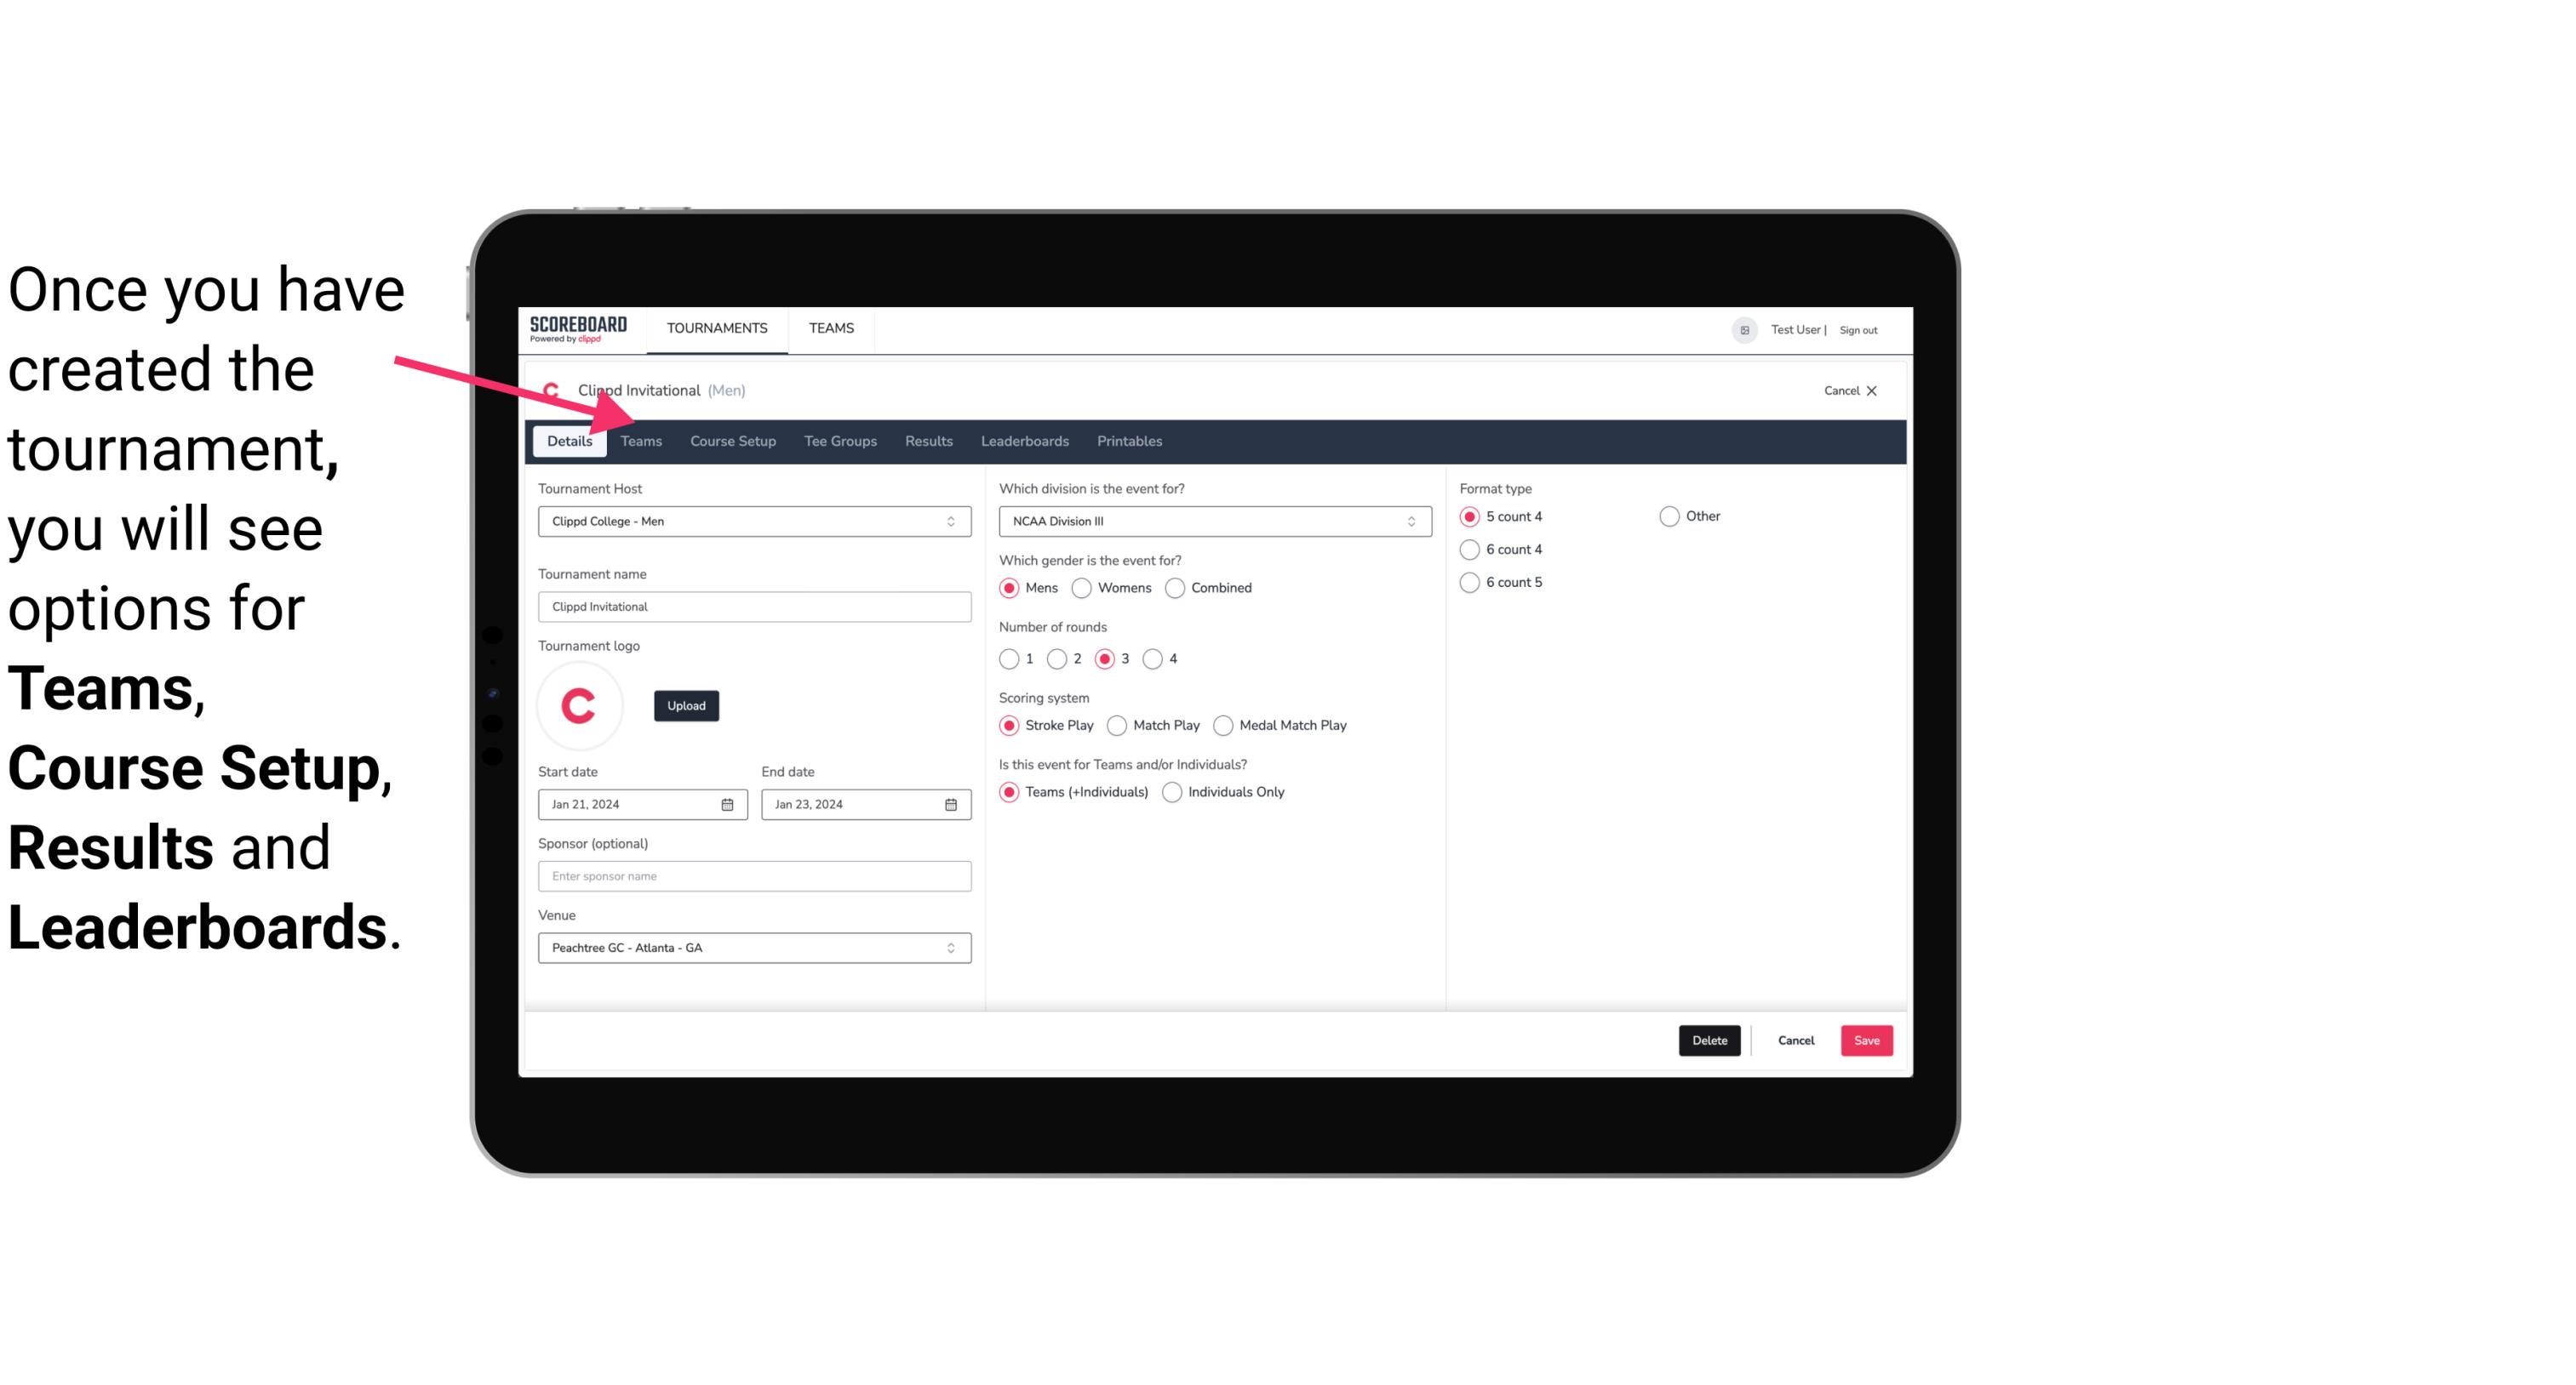Click the Sponsor optional input field
The height and width of the screenshot is (1385, 2576).
pos(753,875)
